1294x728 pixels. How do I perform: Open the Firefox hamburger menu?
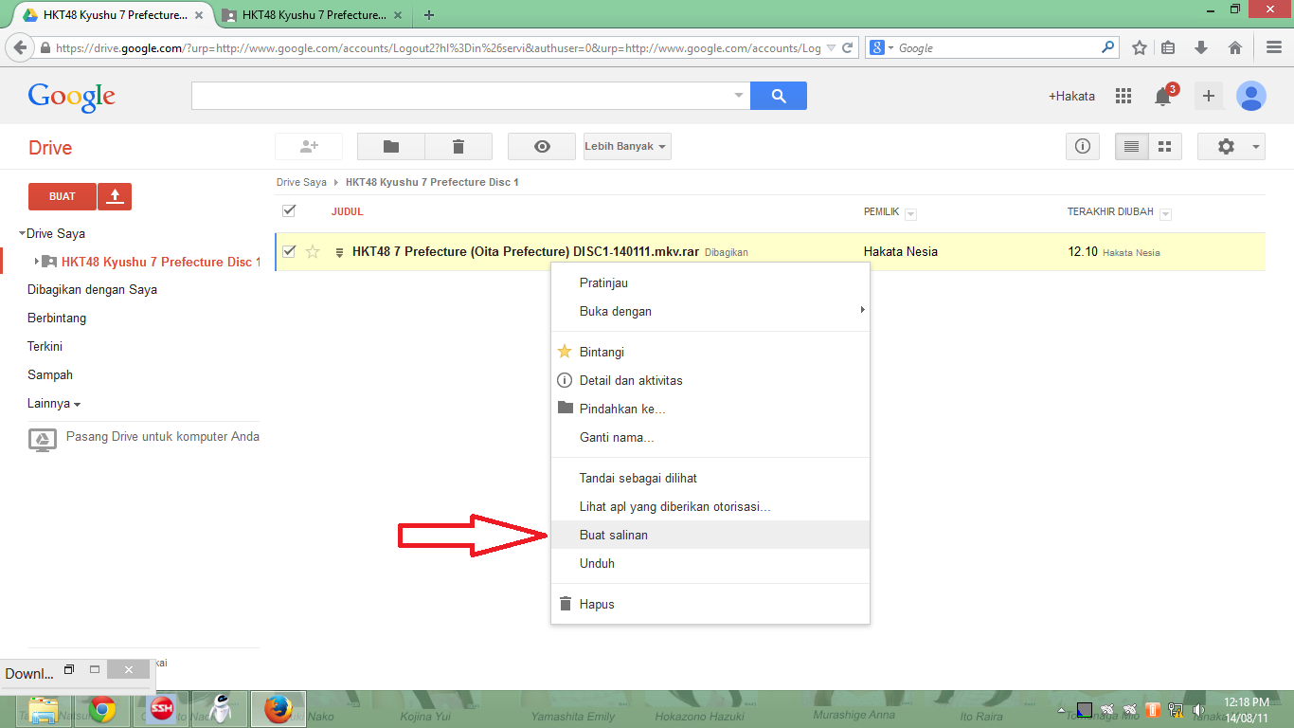(x=1274, y=47)
